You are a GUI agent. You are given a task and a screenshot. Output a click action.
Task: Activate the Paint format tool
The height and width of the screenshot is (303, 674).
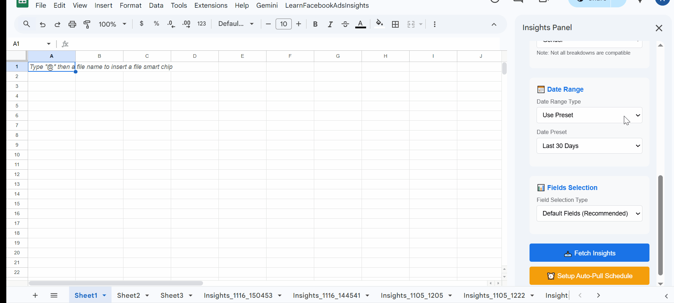coord(87,24)
